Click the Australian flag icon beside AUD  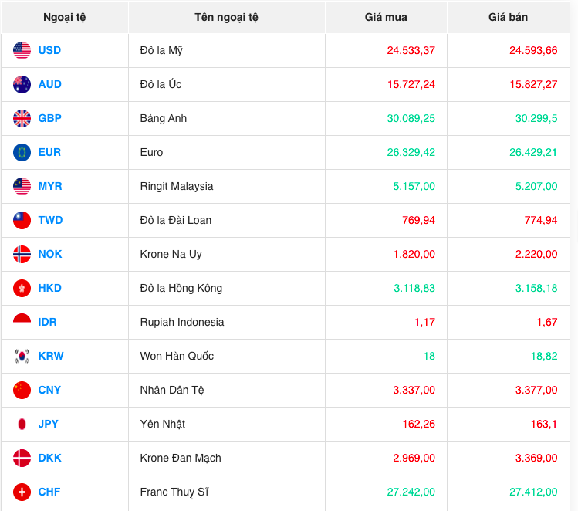tap(22, 84)
